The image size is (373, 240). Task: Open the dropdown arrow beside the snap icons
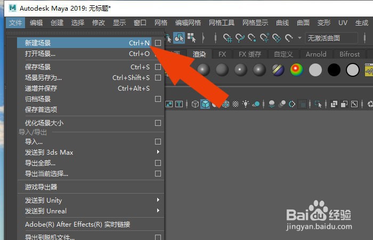[x=299, y=38]
